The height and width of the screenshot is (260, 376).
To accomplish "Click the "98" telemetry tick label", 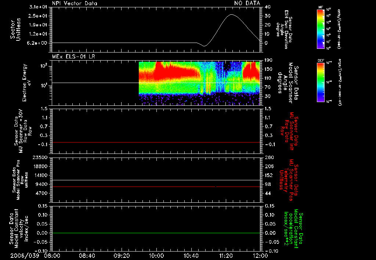I will coord(268,184).
